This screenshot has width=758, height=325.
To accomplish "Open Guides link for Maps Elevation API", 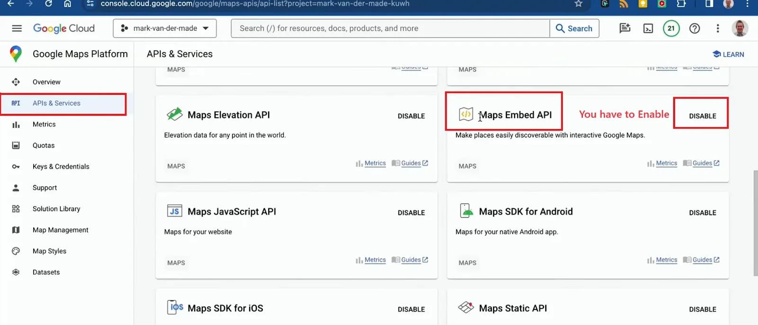I will click(410, 163).
